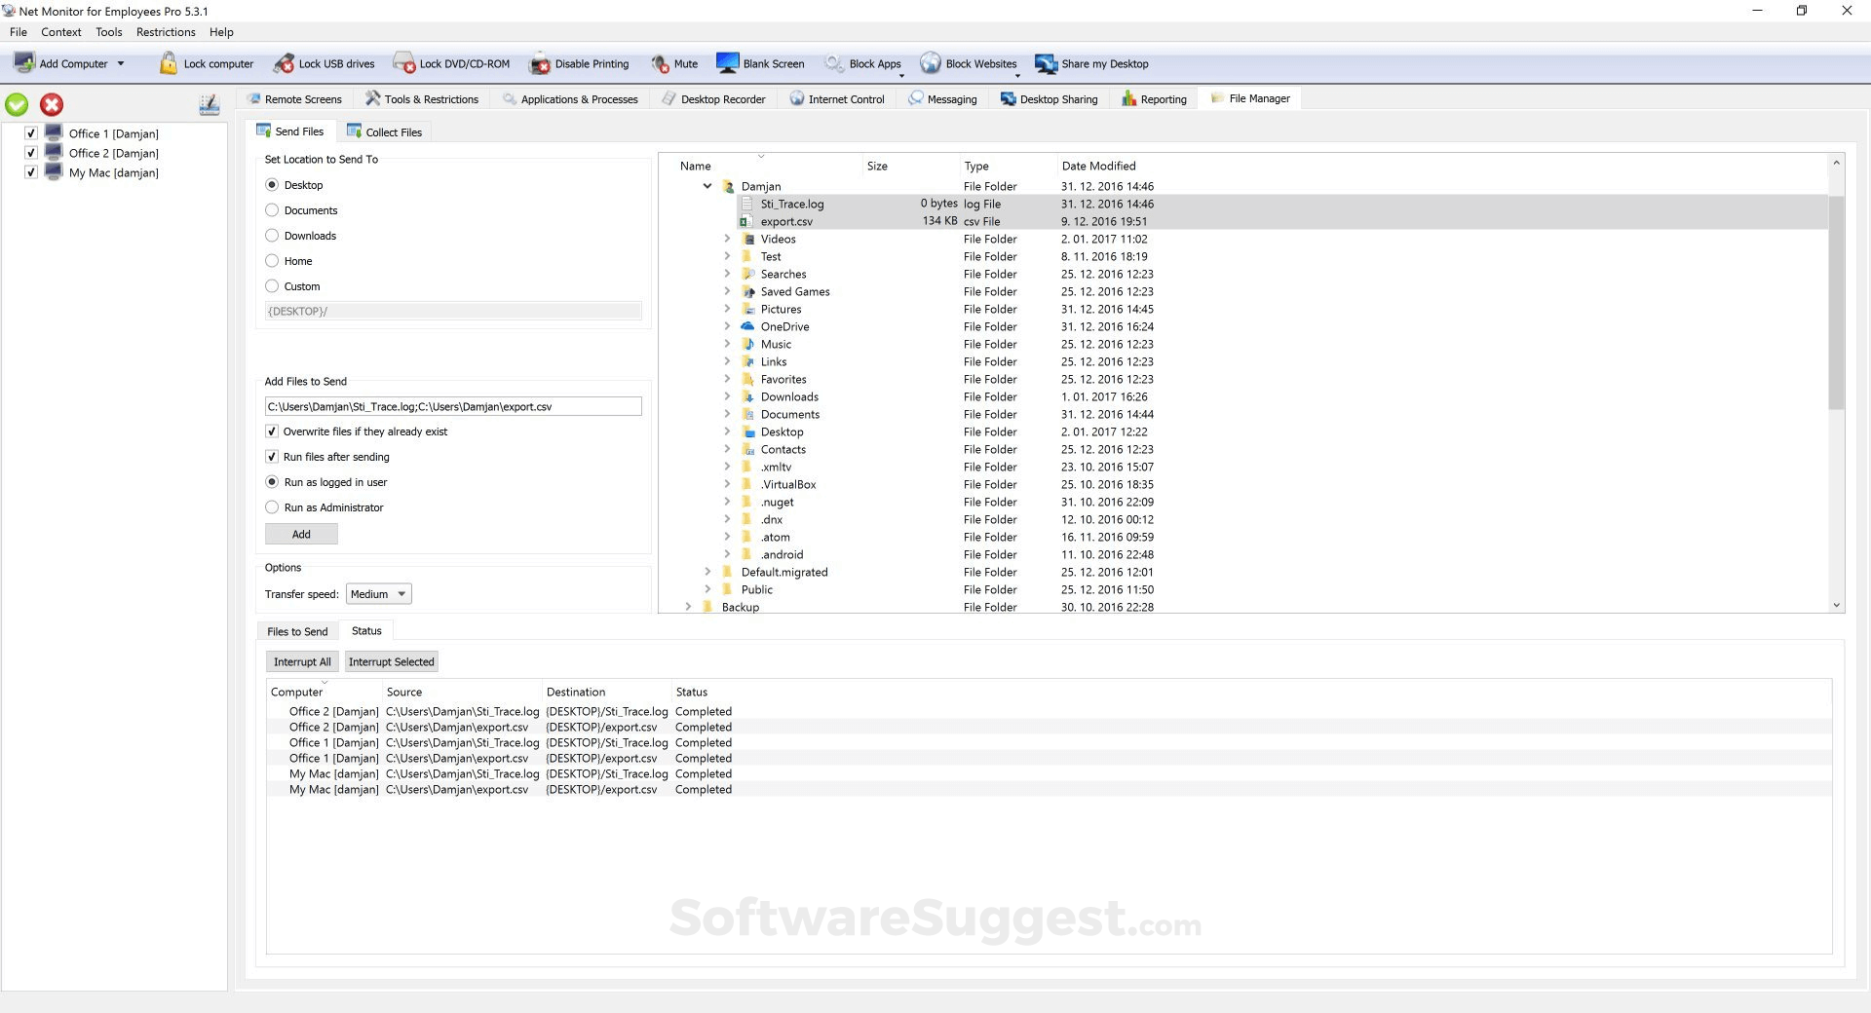Click the Lock USB drives icon

pyautogui.click(x=284, y=64)
